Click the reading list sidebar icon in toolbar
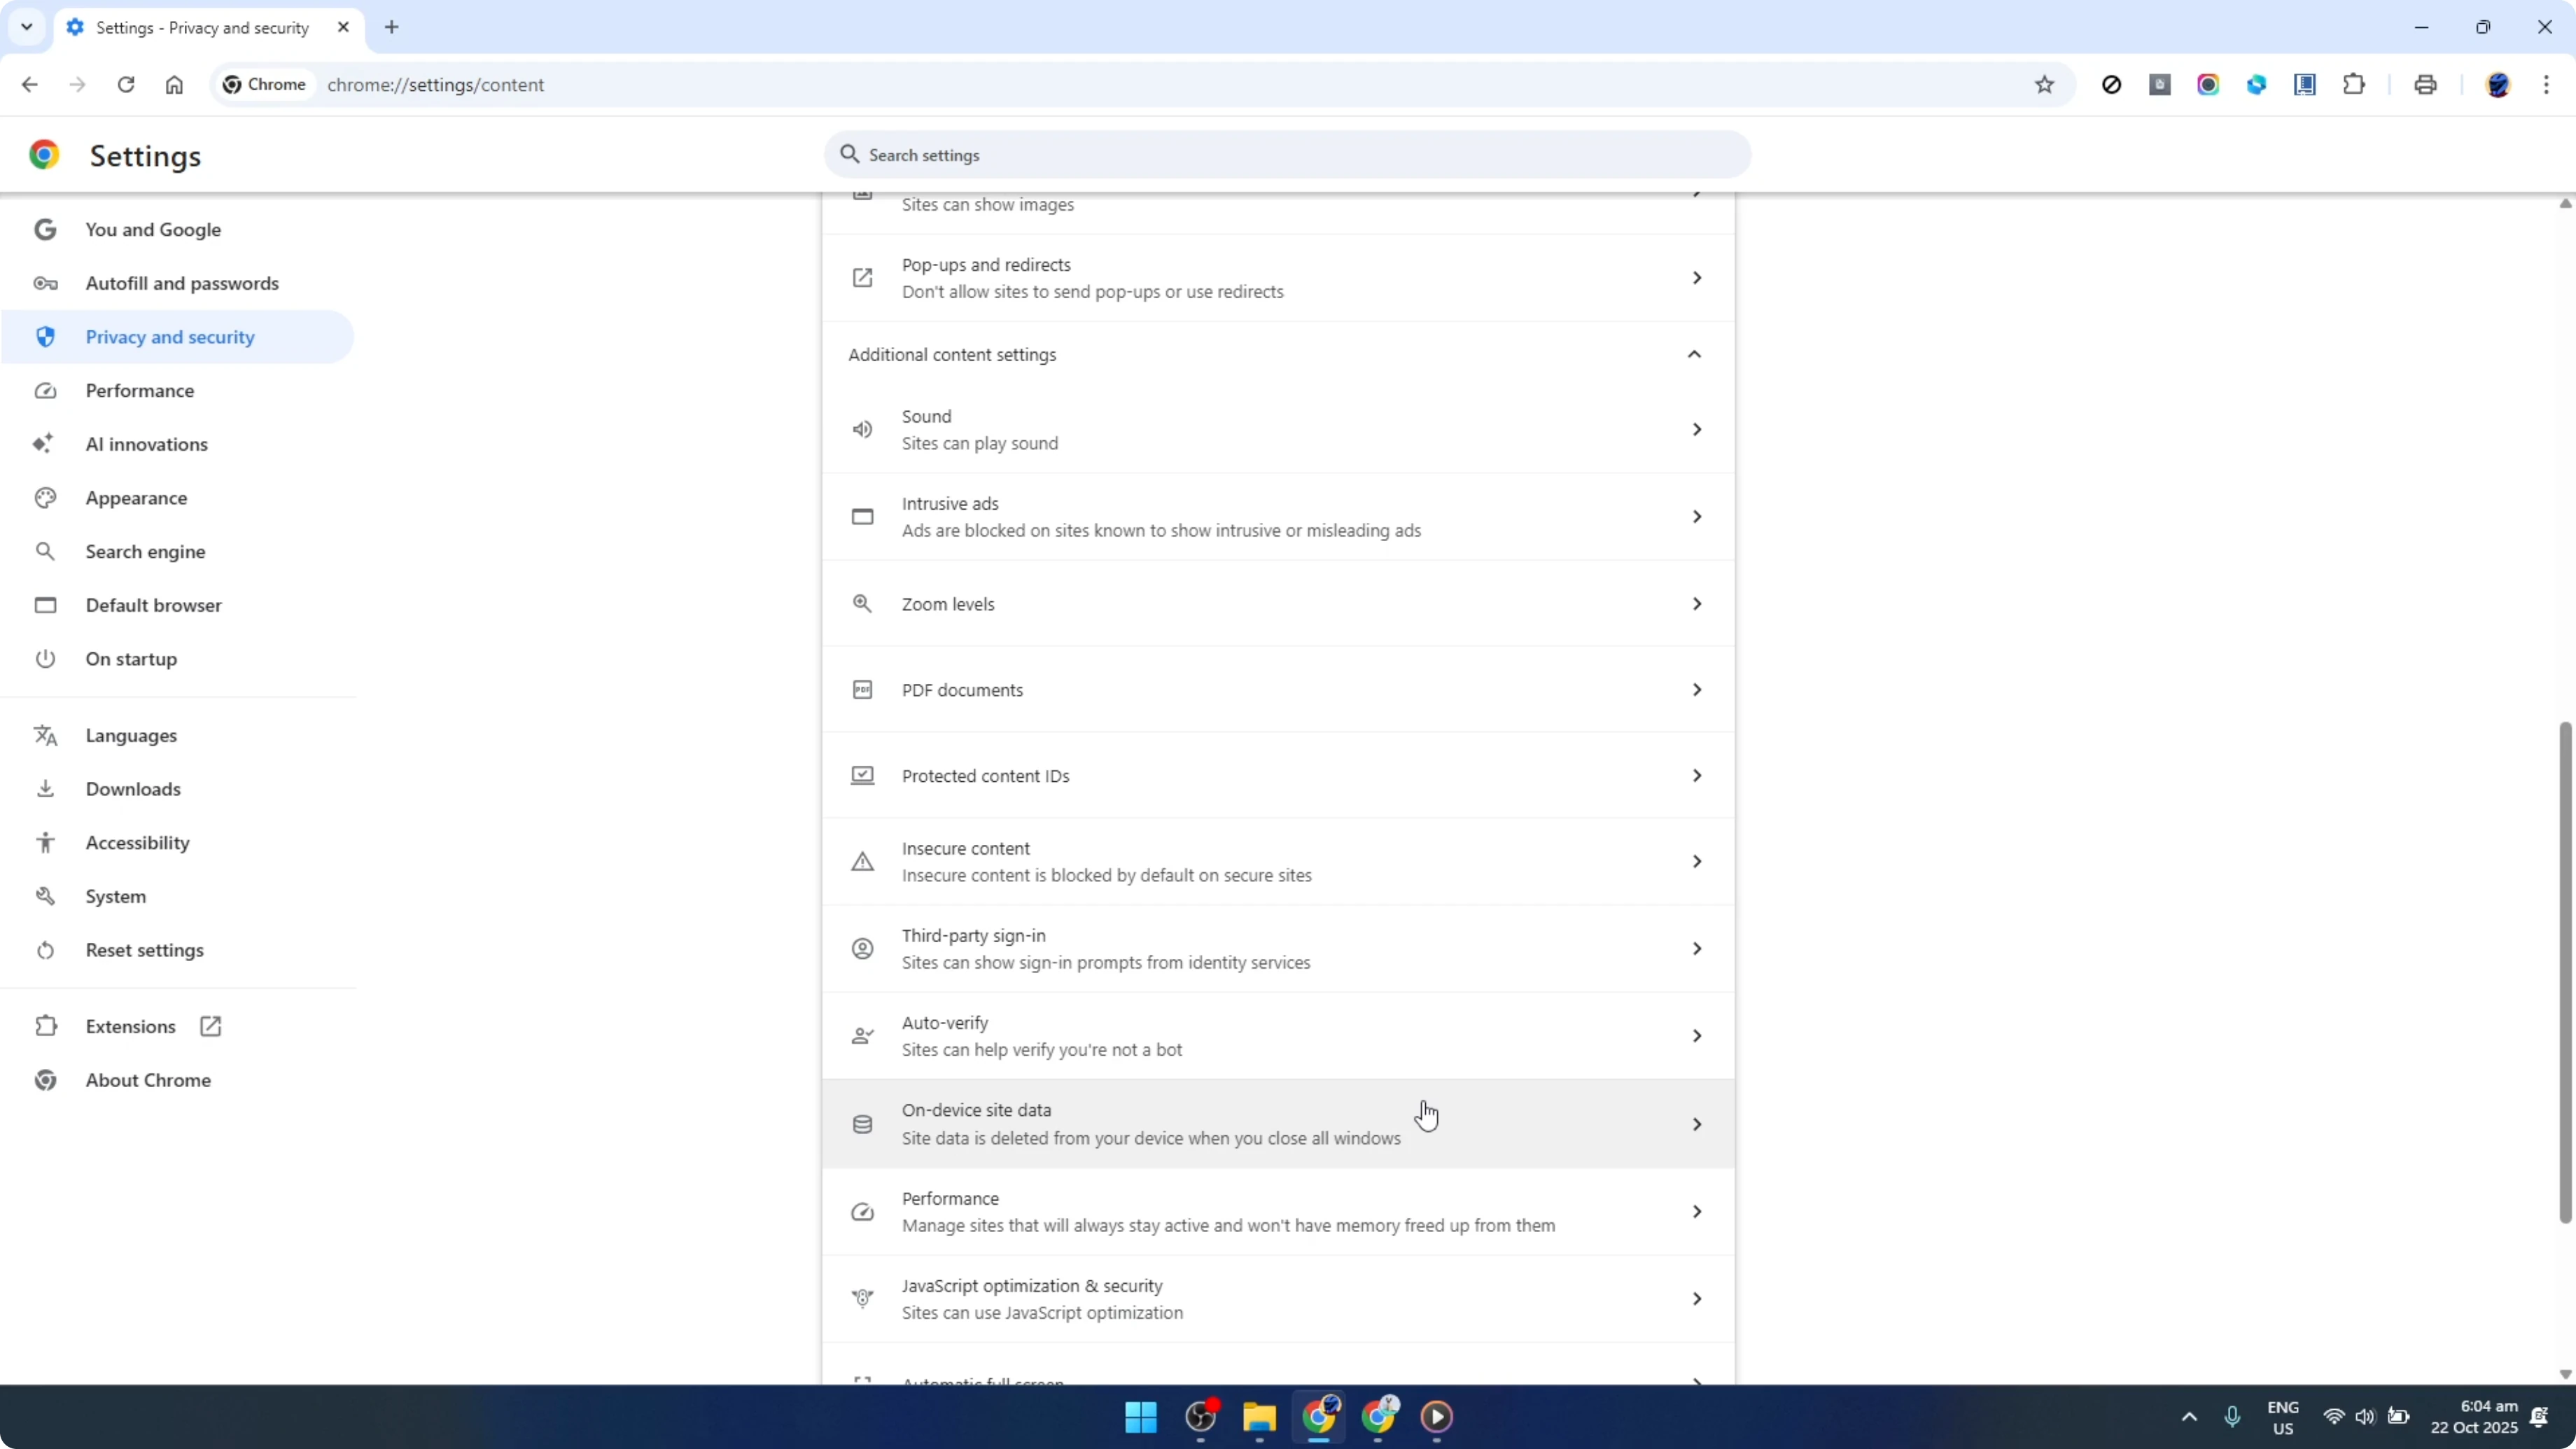2576x1449 pixels. 2305,85
